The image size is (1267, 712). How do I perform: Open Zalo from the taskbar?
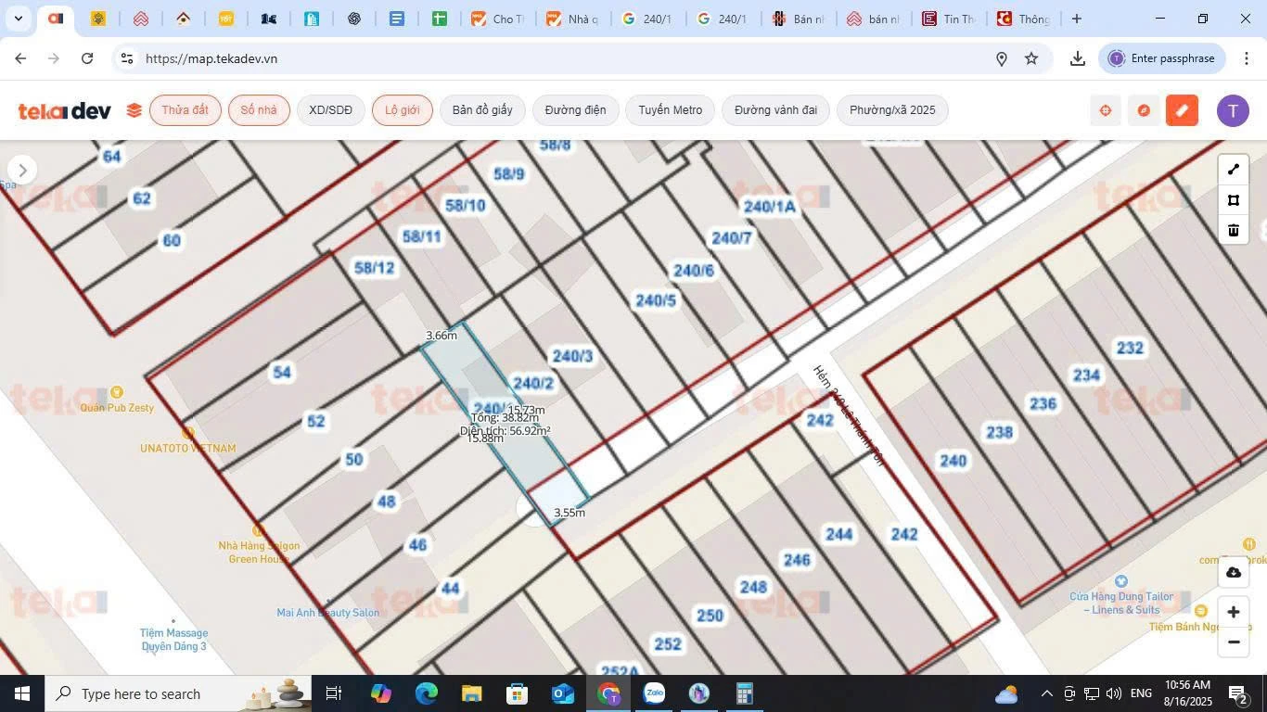[655, 693]
